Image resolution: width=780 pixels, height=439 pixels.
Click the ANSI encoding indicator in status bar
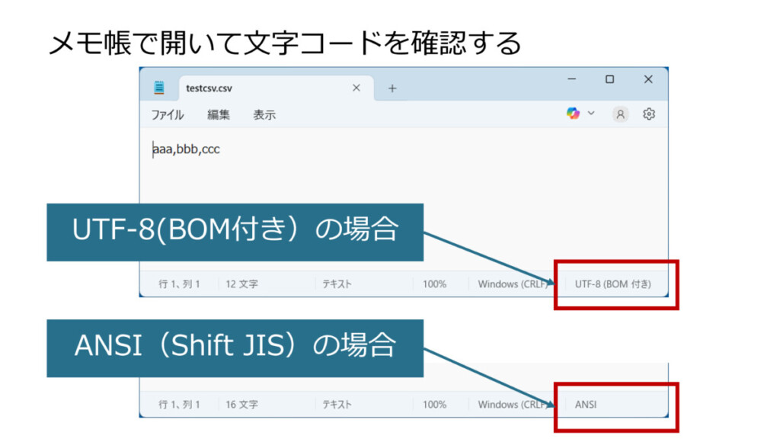pyautogui.click(x=586, y=405)
